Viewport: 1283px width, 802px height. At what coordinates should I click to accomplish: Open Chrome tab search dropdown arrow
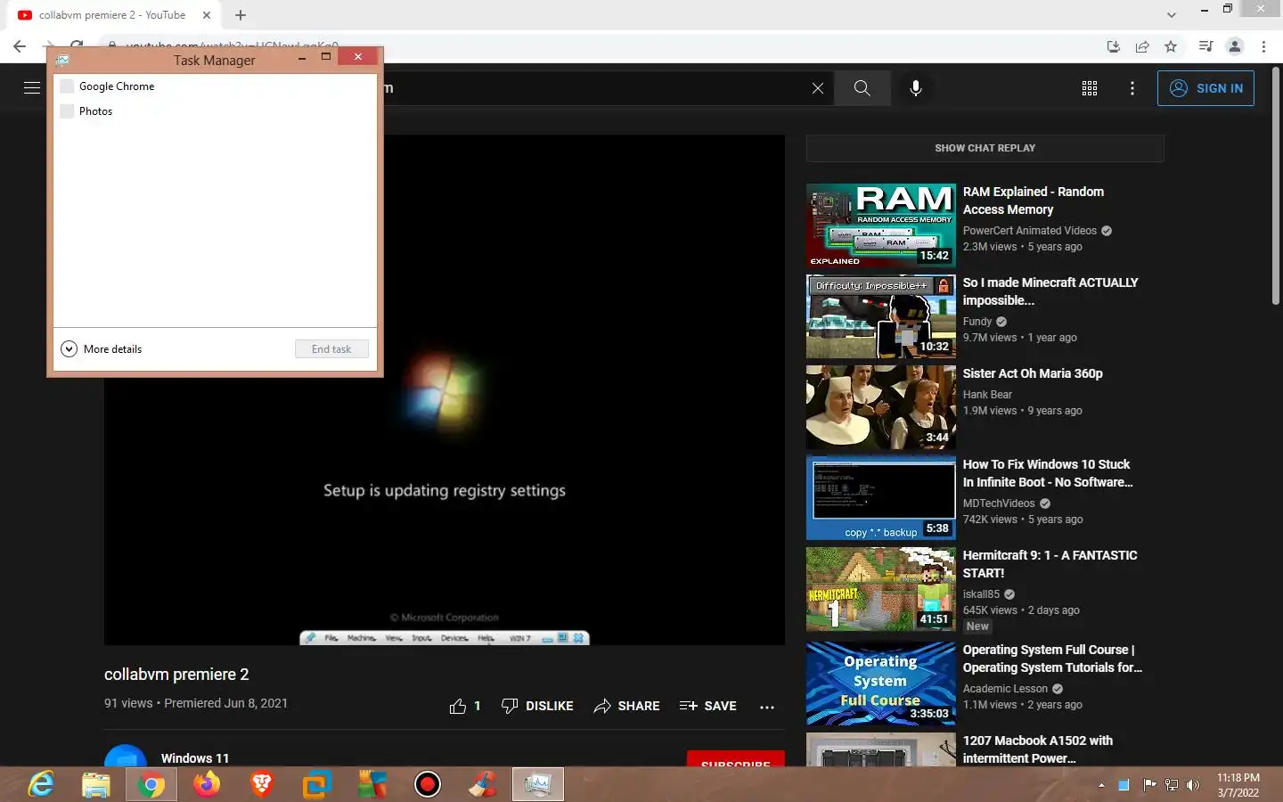(x=1172, y=14)
